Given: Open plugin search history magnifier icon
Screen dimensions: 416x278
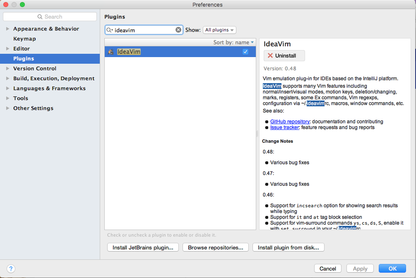Looking at the screenshot, I should click(x=109, y=30).
